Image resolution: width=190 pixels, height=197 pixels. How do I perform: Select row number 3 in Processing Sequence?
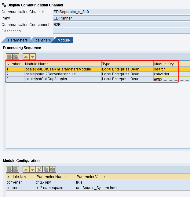point(15,79)
